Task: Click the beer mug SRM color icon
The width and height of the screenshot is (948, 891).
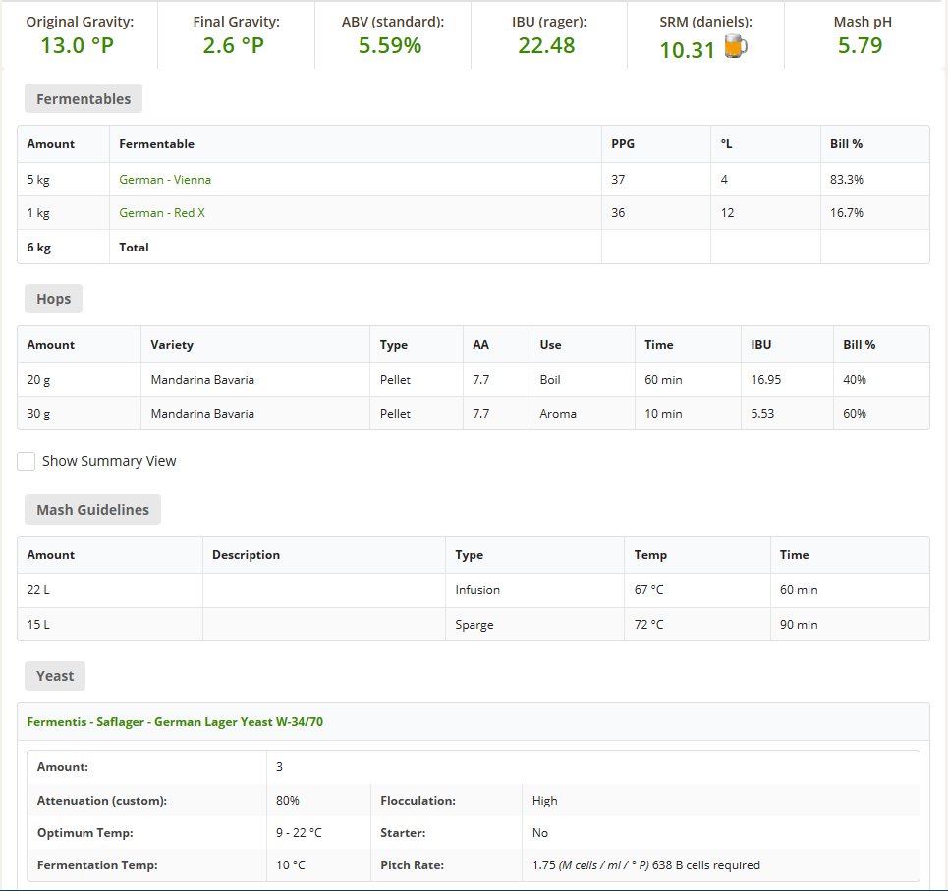Action: click(x=736, y=47)
